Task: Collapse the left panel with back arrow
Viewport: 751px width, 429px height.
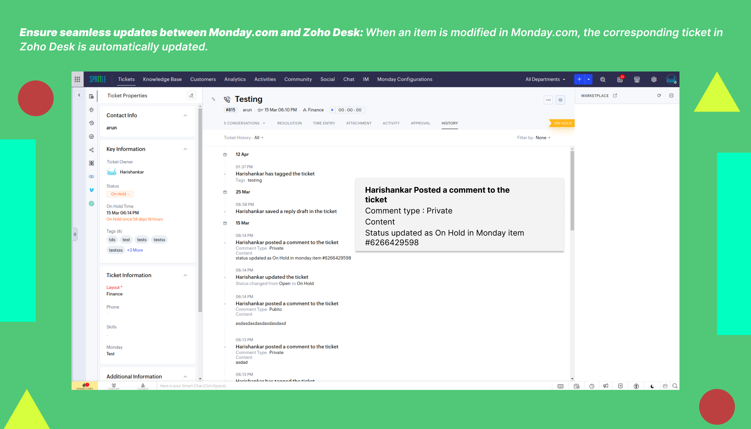Action: pos(79,95)
